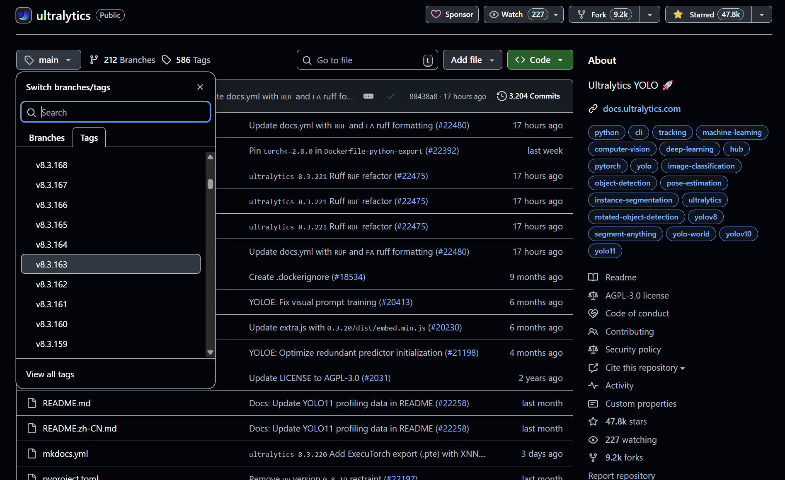Open pull request #18534 link
The image size is (785, 480).
point(349,277)
